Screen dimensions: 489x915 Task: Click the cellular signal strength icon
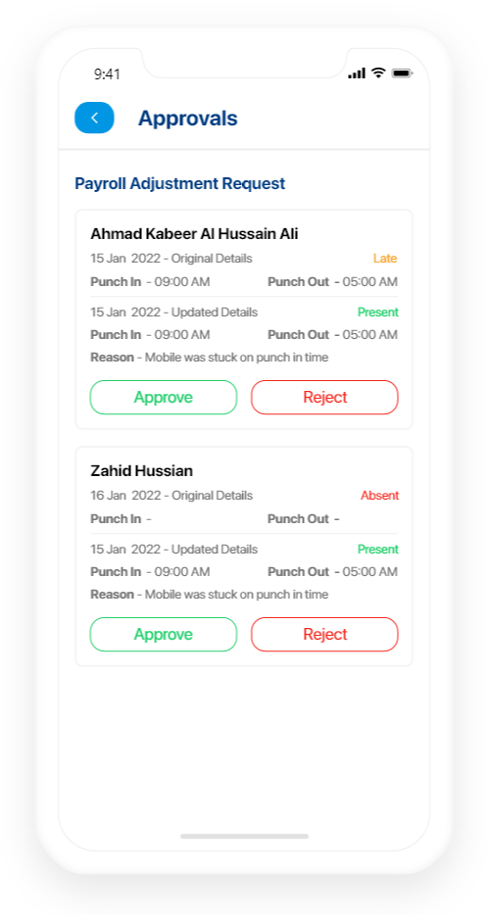tap(357, 73)
